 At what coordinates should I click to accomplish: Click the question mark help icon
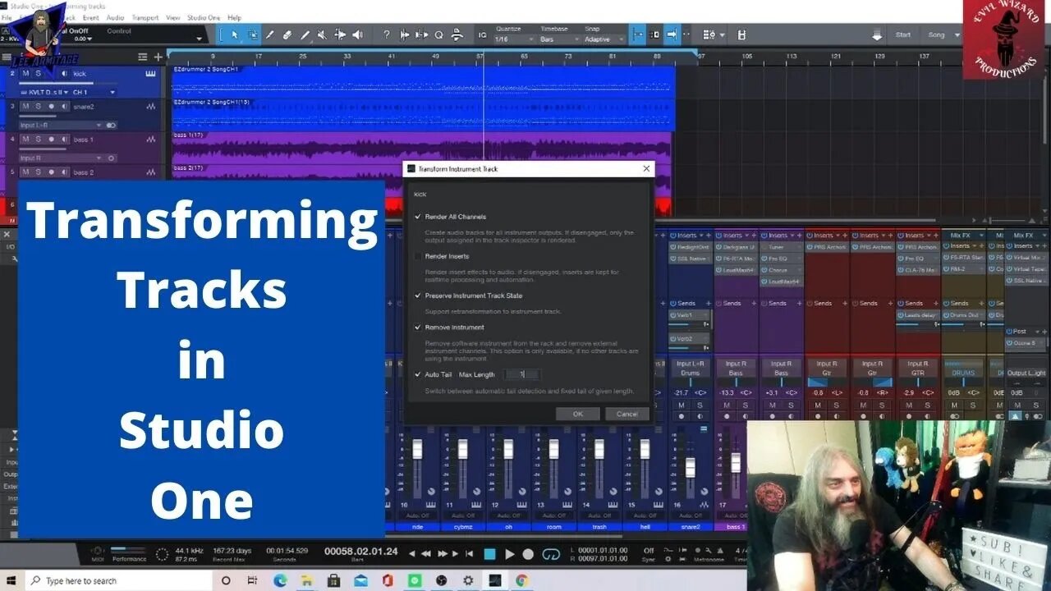(x=387, y=34)
